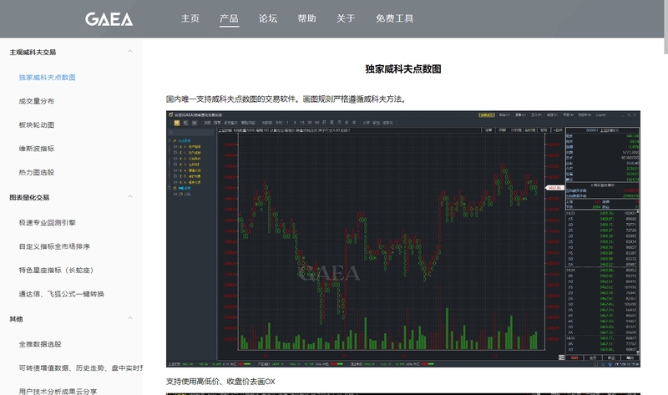Open 用户技术分析成果云分享 sidebar entry

58,391
